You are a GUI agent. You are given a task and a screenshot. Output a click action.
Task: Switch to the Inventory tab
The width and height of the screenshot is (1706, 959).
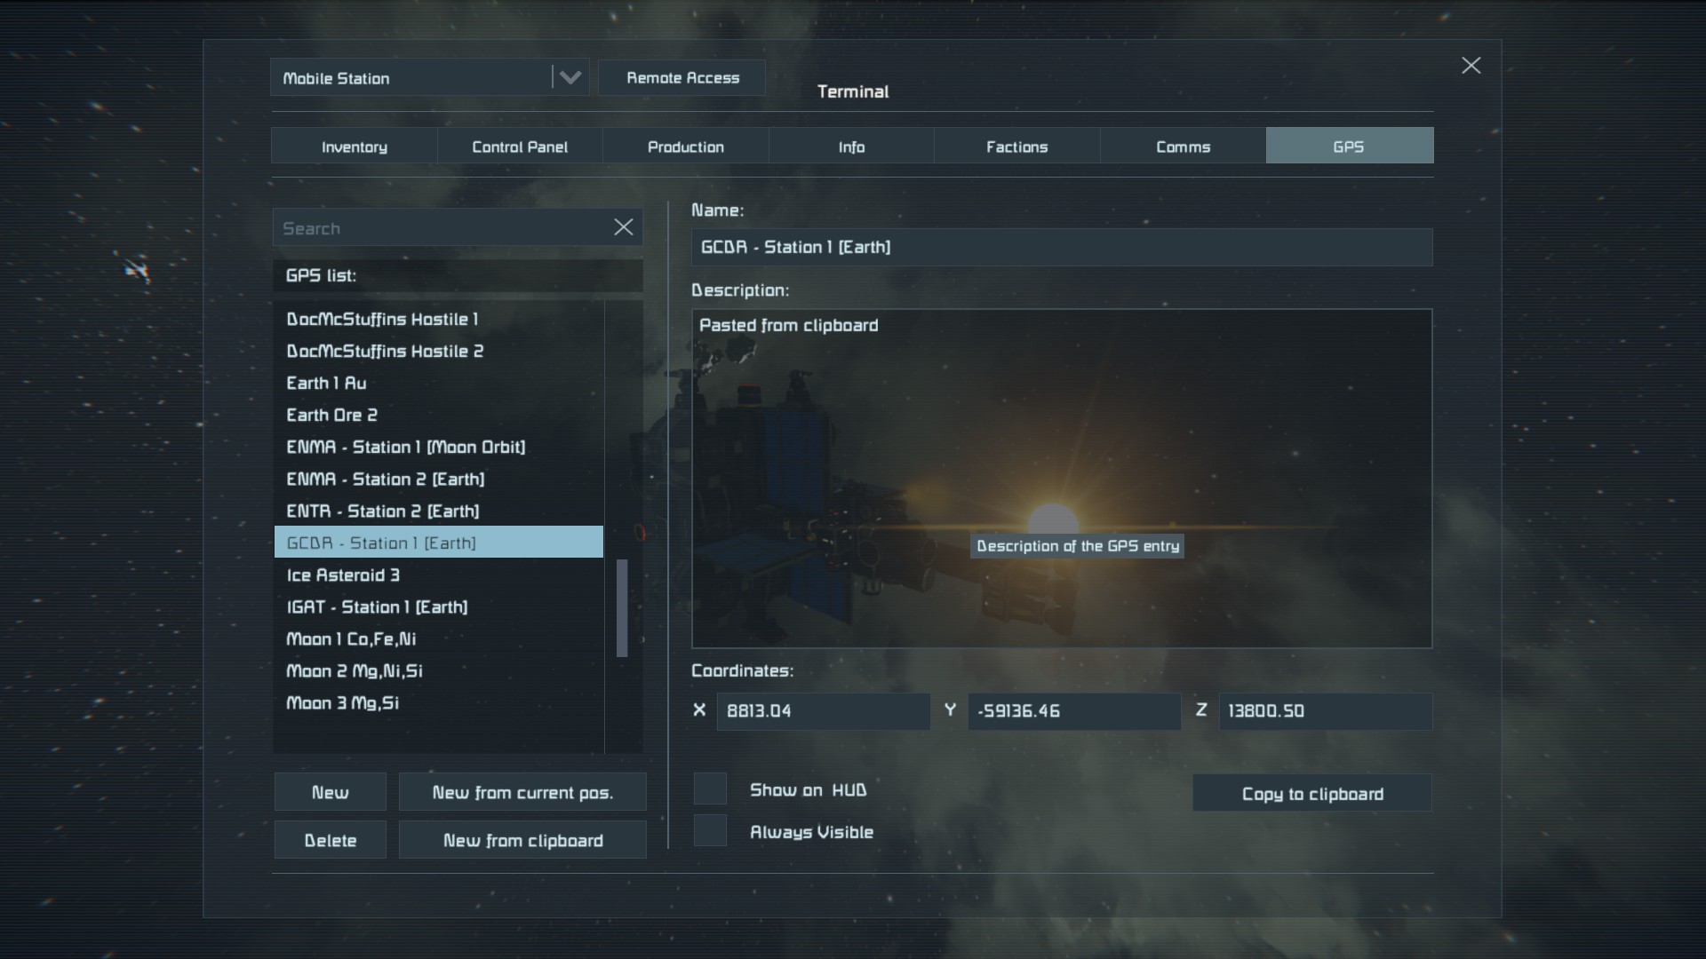(x=354, y=147)
